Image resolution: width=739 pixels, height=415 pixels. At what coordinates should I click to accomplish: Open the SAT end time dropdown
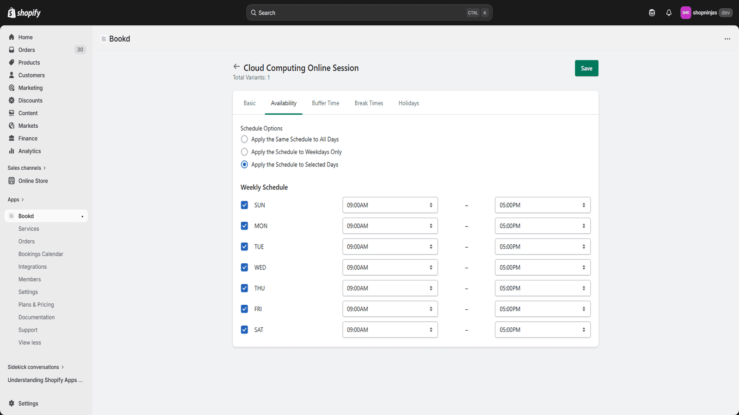click(x=543, y=330)
